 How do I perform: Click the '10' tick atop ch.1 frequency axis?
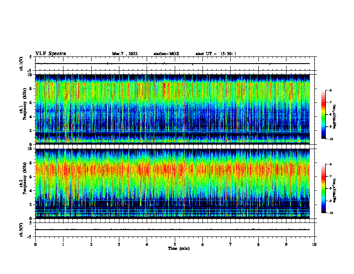(30, 75)
